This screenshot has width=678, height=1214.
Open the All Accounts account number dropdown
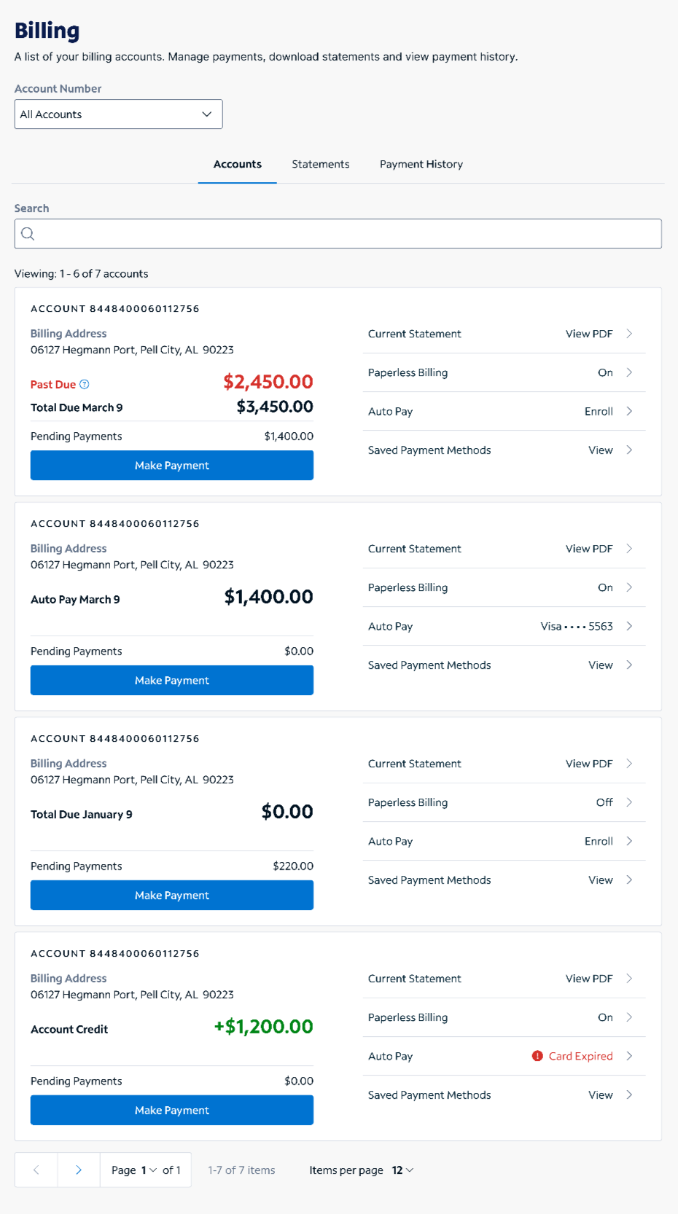click(x=119, y=114)
